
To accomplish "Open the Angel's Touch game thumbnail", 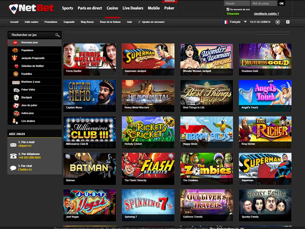I will (265, 96).
